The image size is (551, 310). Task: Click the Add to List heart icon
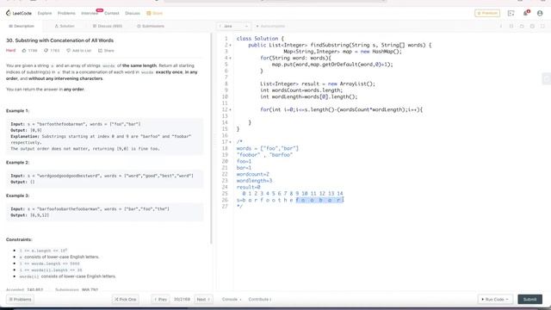(x=68, y=51)
